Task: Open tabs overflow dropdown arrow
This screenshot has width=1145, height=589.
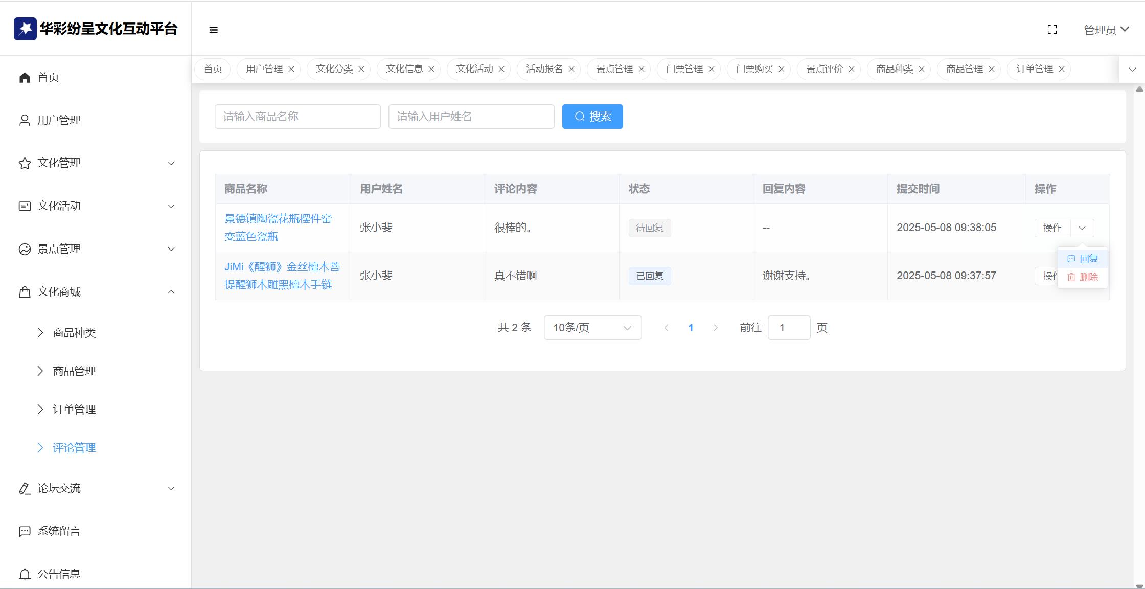Action: click(x=1132, y=69)
